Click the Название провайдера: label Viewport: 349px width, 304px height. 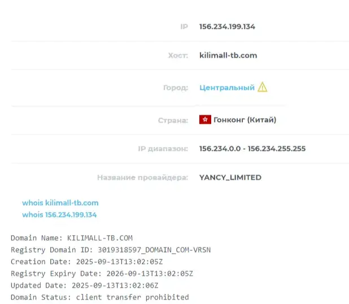coord(142,177)
